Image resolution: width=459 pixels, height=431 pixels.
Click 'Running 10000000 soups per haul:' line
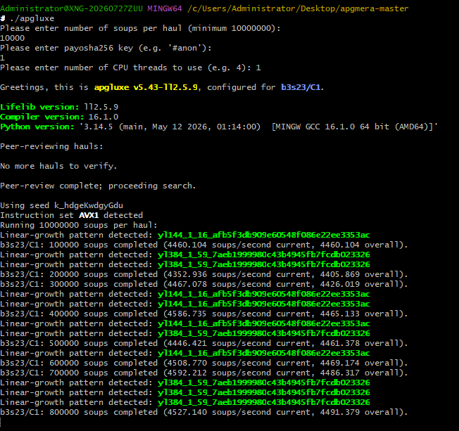pos(79,225)
